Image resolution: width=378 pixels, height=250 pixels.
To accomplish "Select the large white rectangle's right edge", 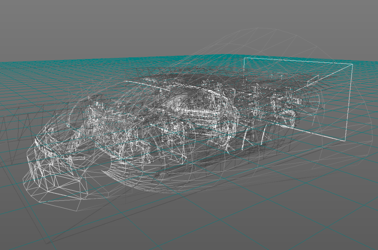I will pyautogui.click(x=349, y=102).
